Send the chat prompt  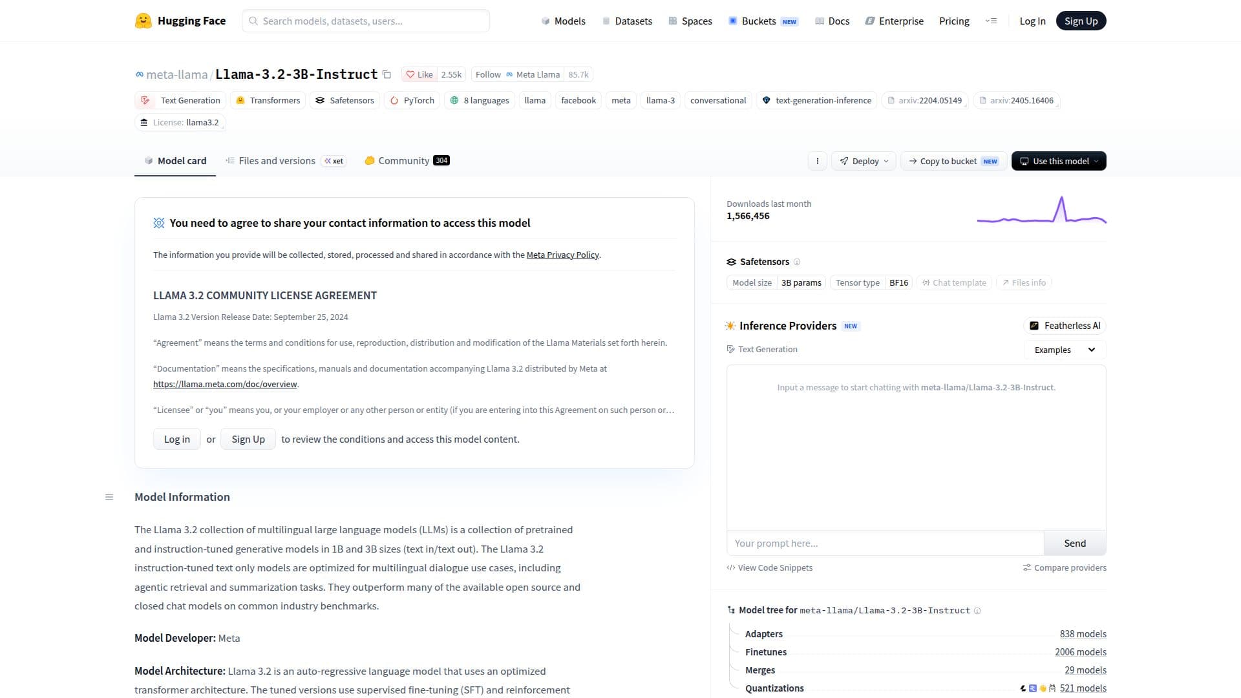click(x=1074, y=543)
